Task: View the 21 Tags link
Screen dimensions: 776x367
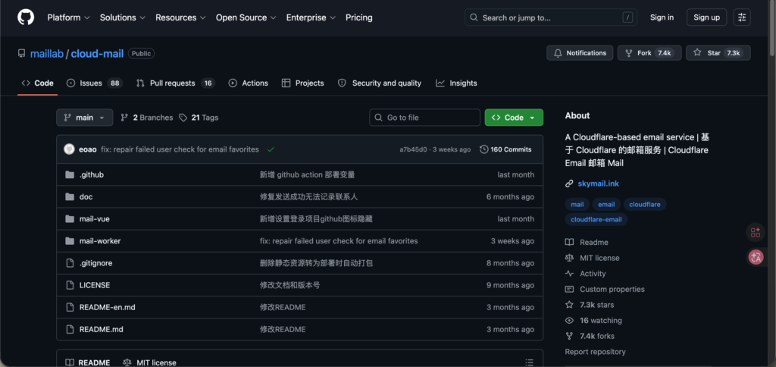Action: coord(199,118)
